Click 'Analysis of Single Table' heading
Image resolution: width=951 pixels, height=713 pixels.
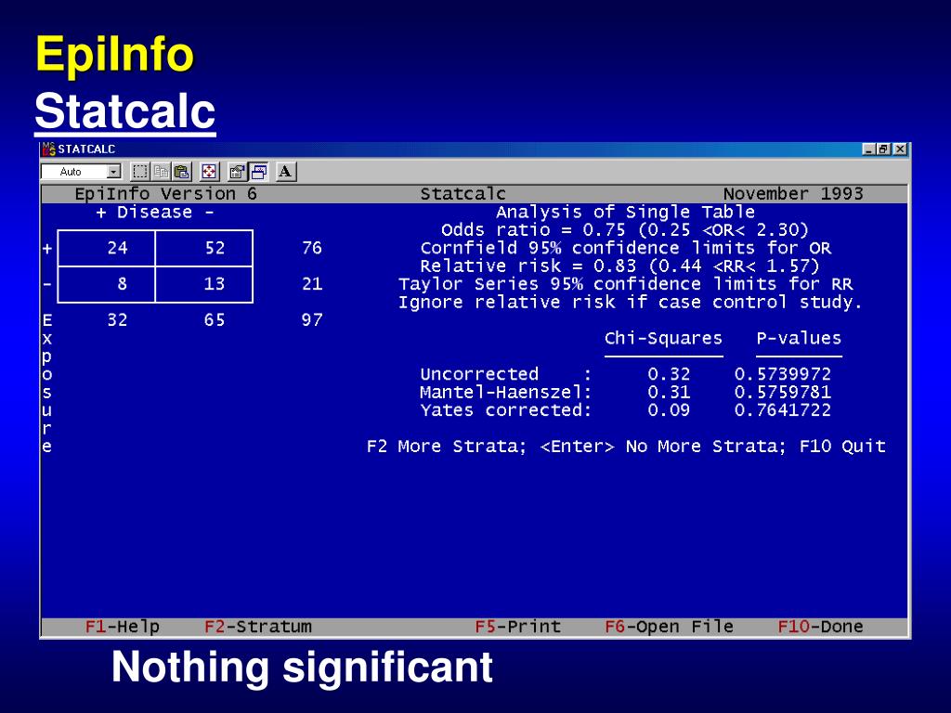625,213
